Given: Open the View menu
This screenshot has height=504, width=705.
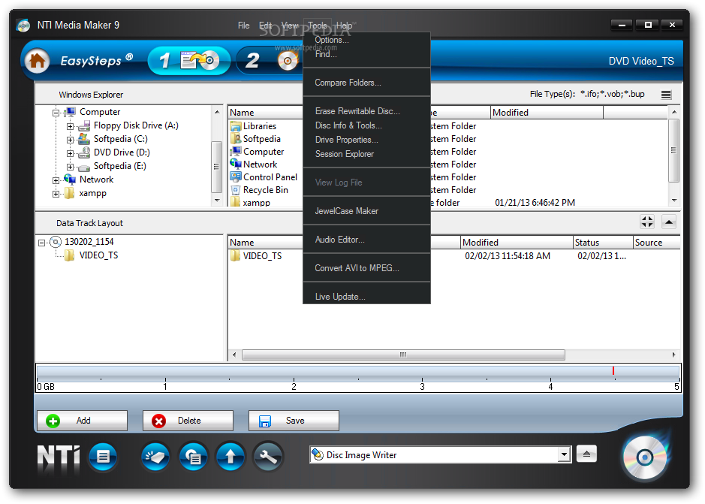Looking at the screenshot, I should 290,26.
